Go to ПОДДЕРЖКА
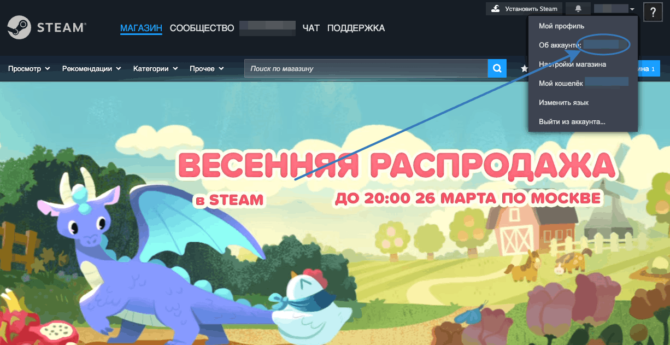This screenshot has width=670, height=345. (x=356, y=27)
